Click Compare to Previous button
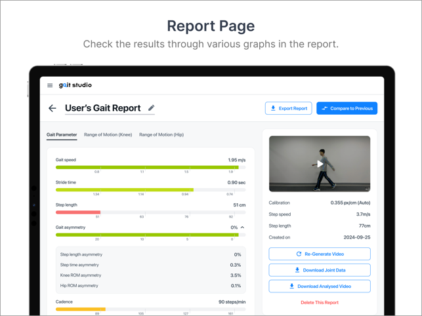Image resolution: width=422 pixels, height=316 pixels. point(347,108)
